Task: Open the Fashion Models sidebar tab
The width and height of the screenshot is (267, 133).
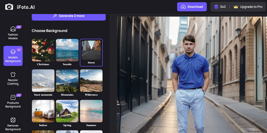Action: point(13,33)
